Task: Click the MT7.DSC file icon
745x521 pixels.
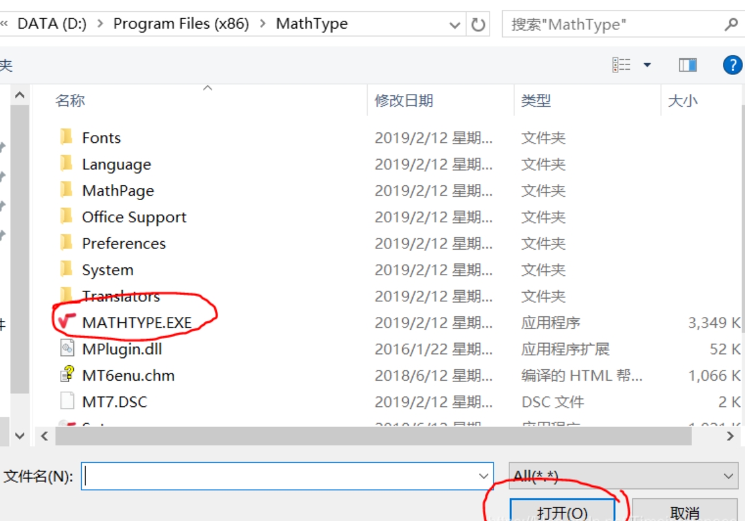Action: [67, 400]
